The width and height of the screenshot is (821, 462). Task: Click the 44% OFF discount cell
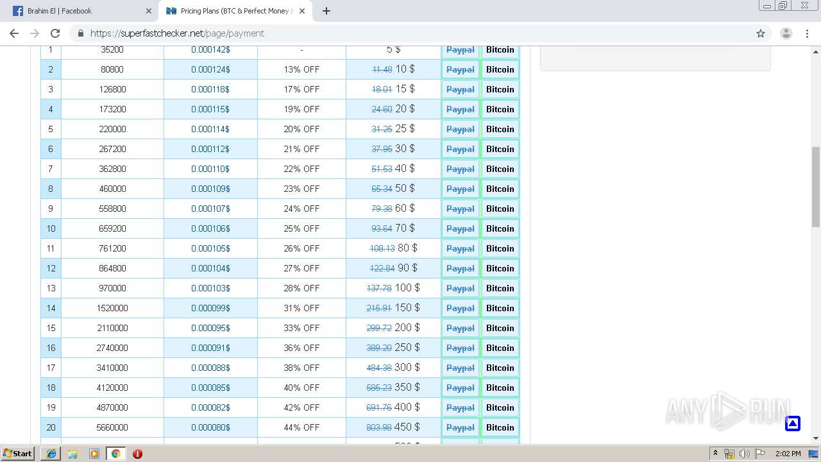[301, 427]
